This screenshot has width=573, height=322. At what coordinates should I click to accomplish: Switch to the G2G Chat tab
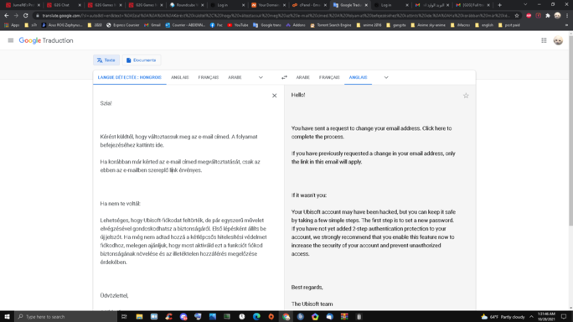pyautogui.click(x=64, y=5)
